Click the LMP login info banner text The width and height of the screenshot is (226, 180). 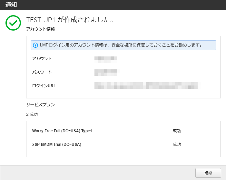pyautogui.click(x=121, y=45)
